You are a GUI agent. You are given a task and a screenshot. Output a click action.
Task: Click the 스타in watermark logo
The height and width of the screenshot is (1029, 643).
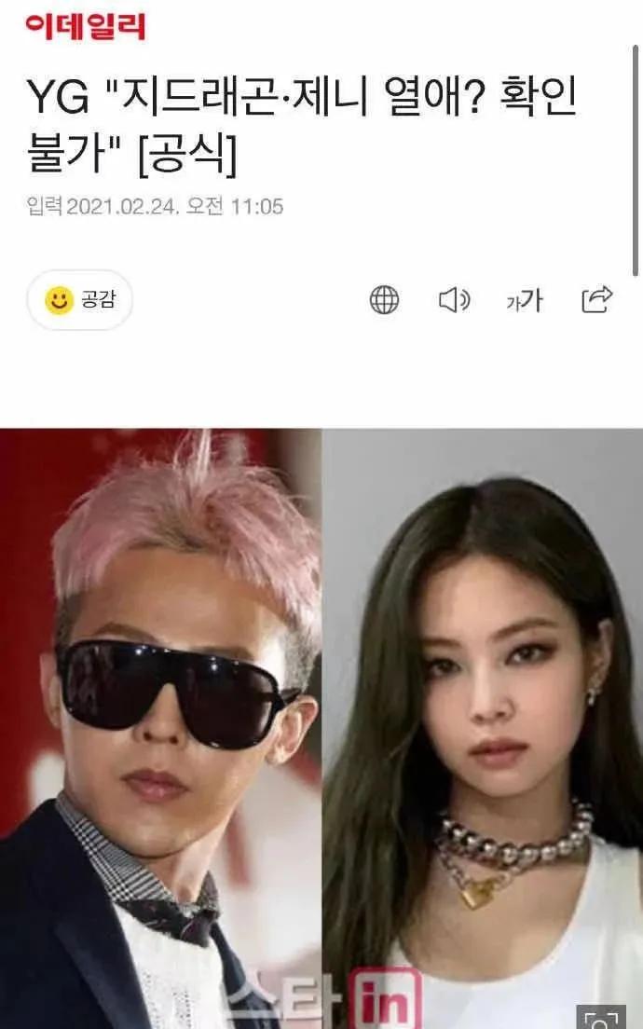[321, 999]
